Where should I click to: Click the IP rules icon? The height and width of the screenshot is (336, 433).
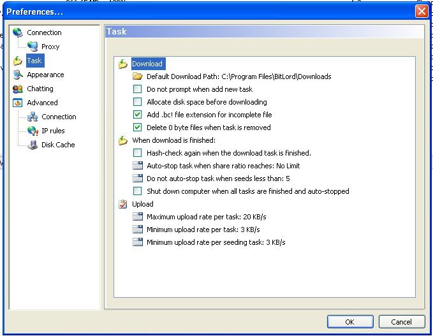pos(33,131)
